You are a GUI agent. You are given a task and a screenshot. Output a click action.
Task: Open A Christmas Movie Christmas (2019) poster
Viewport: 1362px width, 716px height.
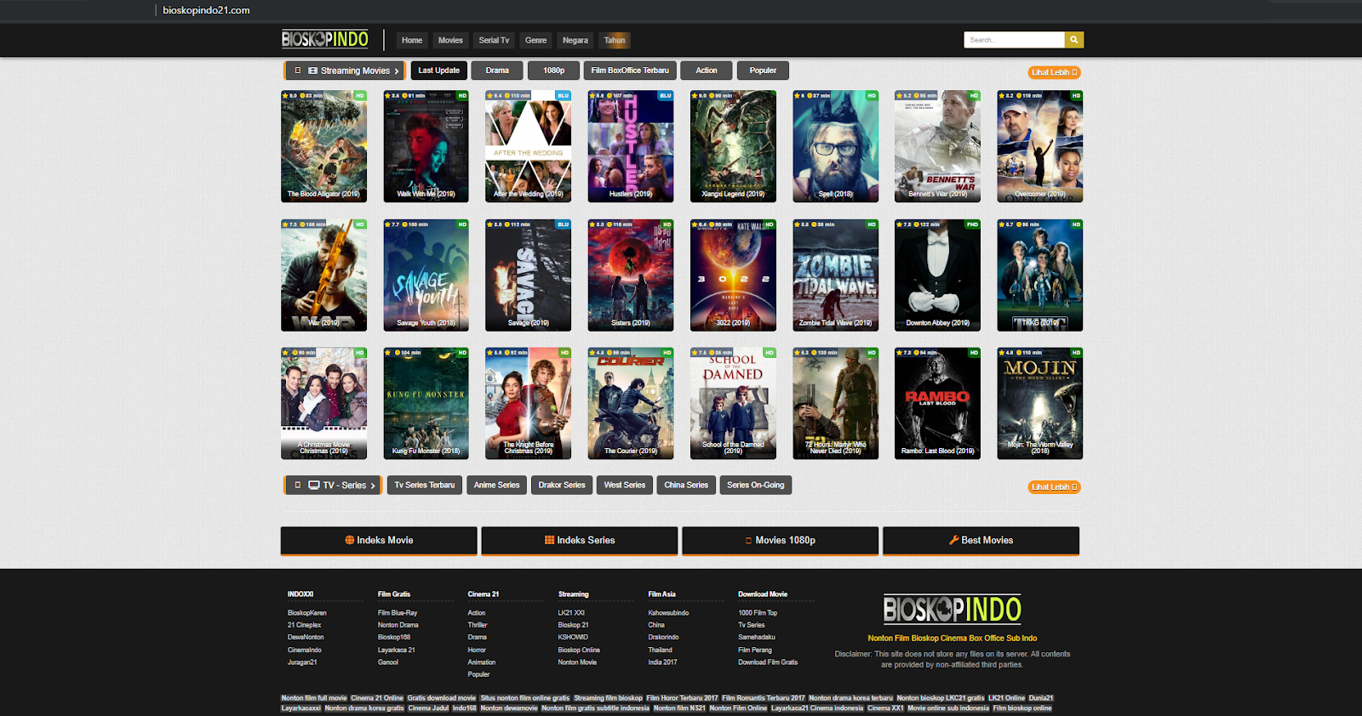coord(324,403)
